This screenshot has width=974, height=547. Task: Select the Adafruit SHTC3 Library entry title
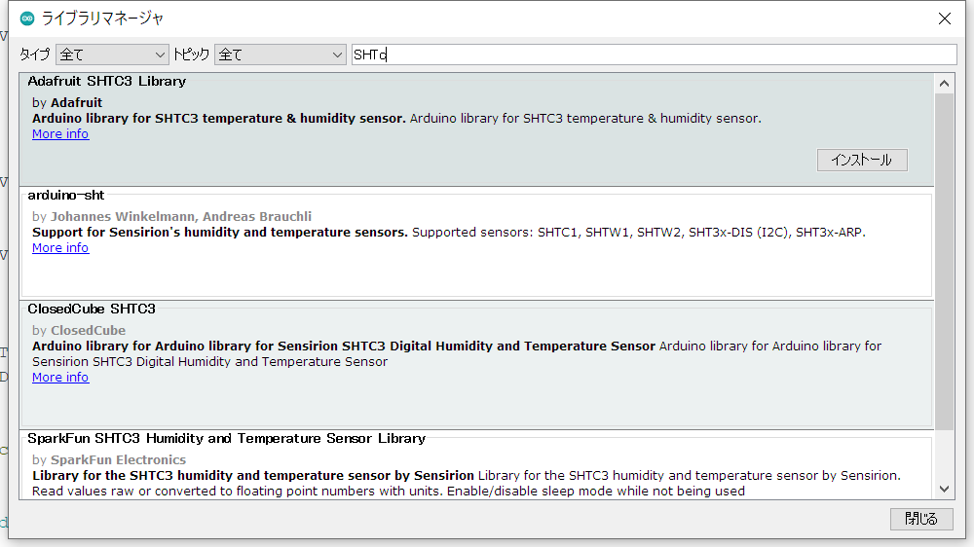pyautogui.click(x=107, y=82)
